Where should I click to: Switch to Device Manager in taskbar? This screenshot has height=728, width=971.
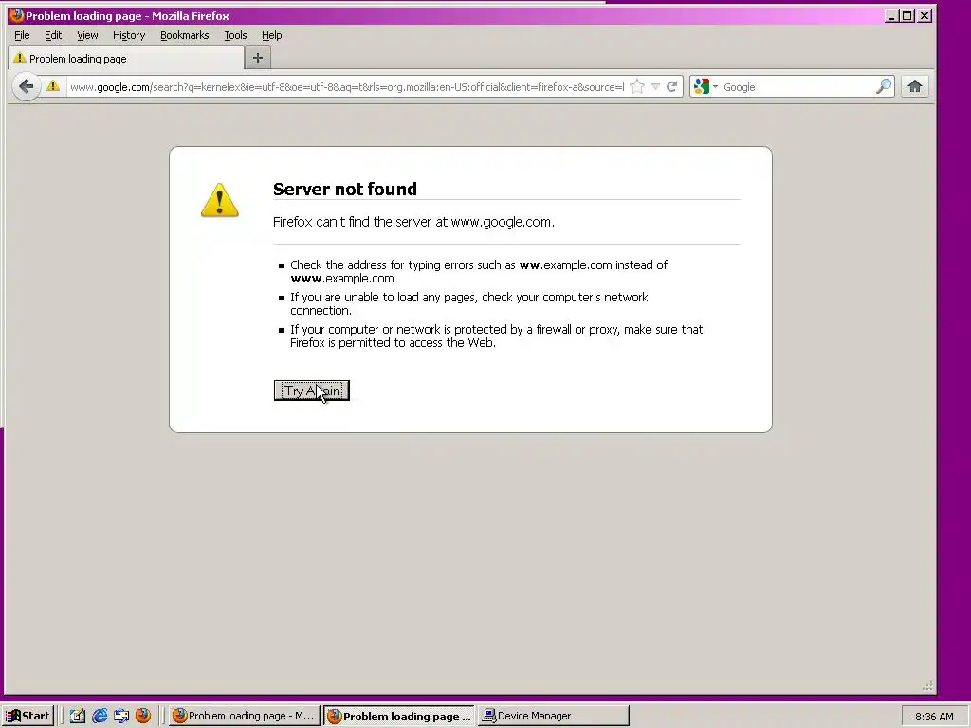(x=554, y=716)
